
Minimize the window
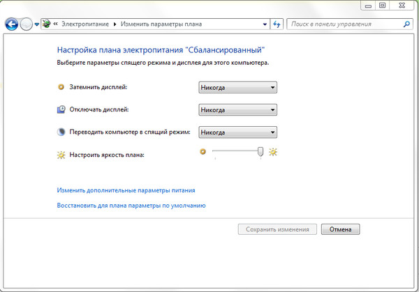coord(368,6)
